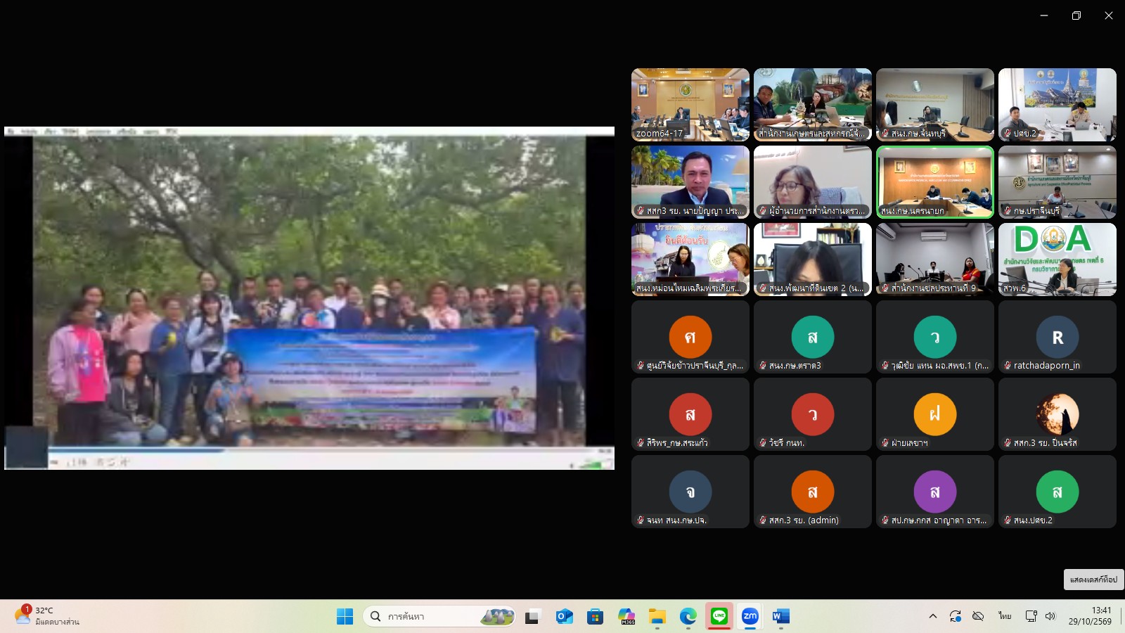The height and width of the screenshot is (633, 1125).
Task: Select the สำนักงานชลประทานที่ 9 video tile
Action: click(x=935, y=260)
